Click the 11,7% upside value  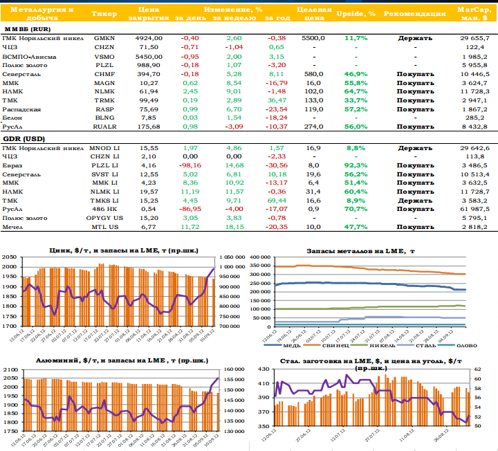356,38
